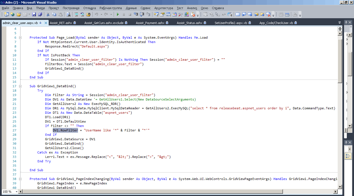Open the Сервис menu
This screenshot has height=196, width=354.
[x=145, y=8]
